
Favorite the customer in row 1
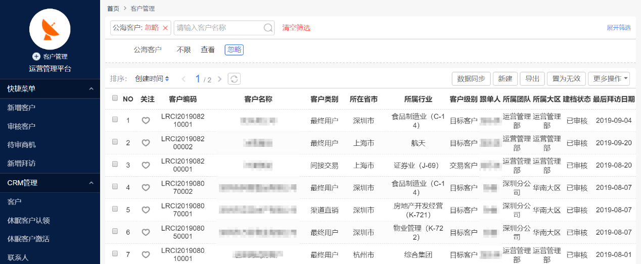146,121
